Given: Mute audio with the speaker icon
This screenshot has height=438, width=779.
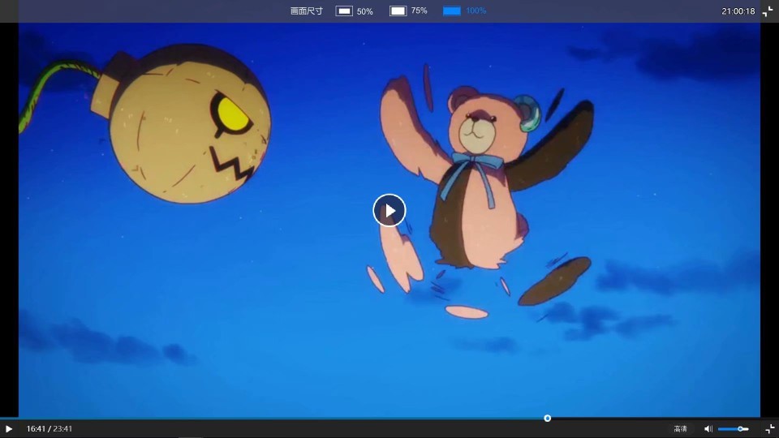Looking at the screenshot, I should coord(708,429).
